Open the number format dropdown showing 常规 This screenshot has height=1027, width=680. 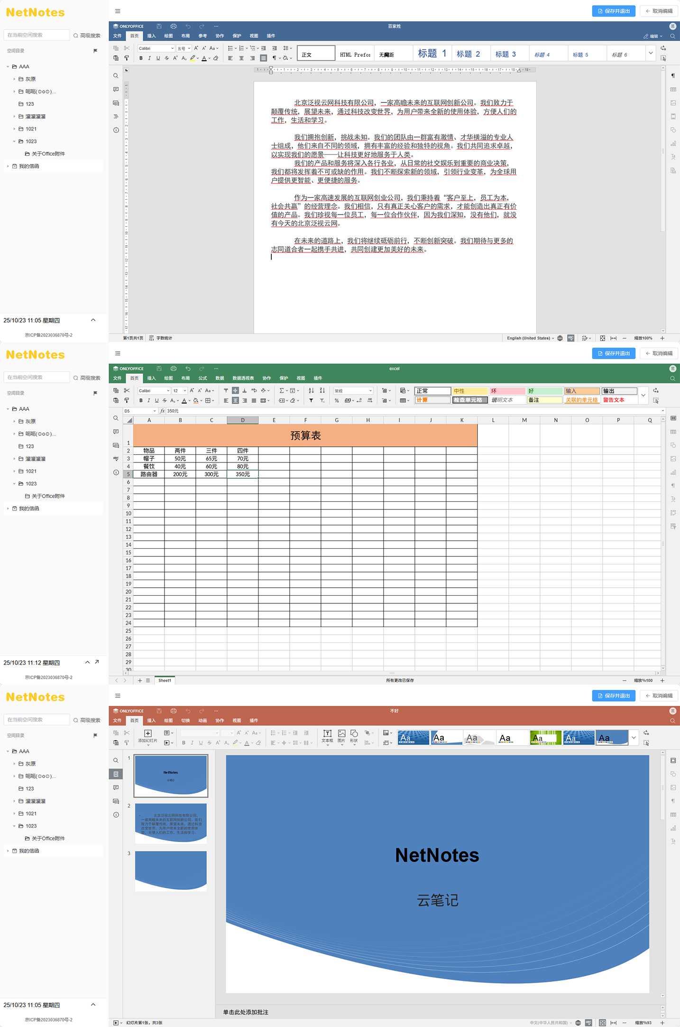coord(353,391)
